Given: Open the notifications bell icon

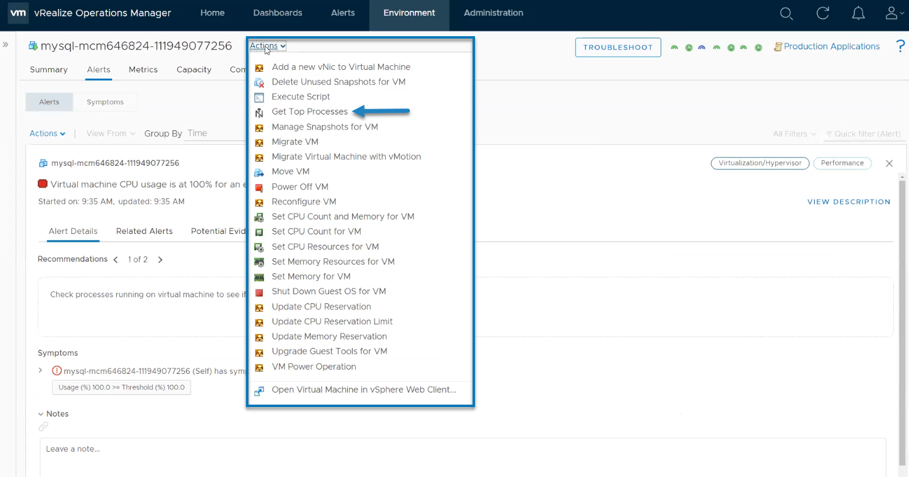Looking at the screenshot, I should click(x=859, y=13).
